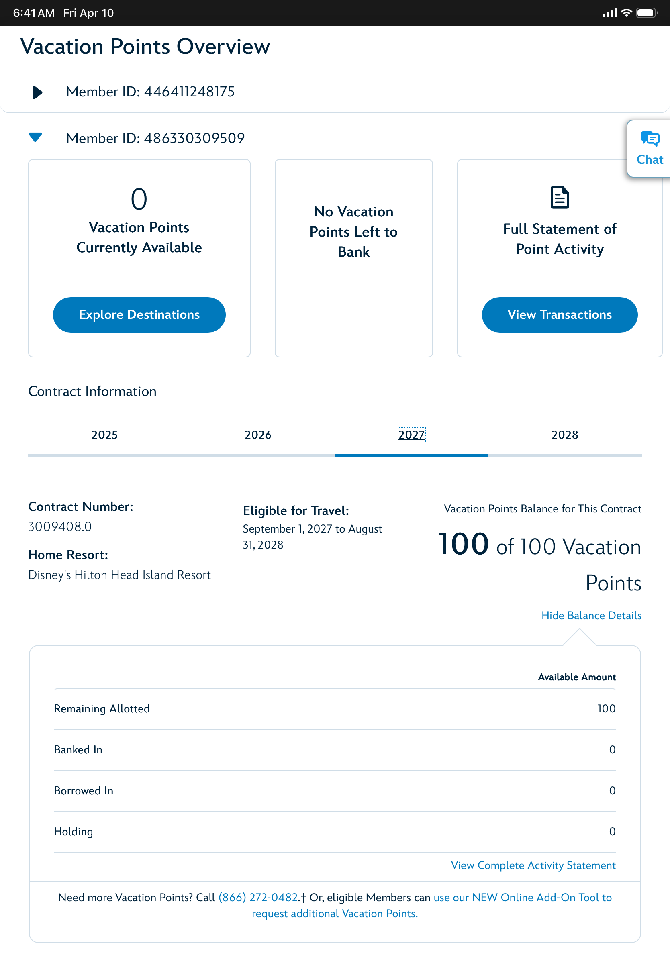The image size is (670, 959).
Task: Expand Member ID 446411248175 section
Action: click(37, 92)
